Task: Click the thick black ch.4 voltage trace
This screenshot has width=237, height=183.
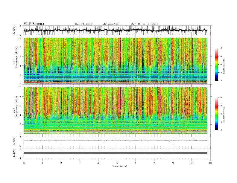Action: [115, 153]
